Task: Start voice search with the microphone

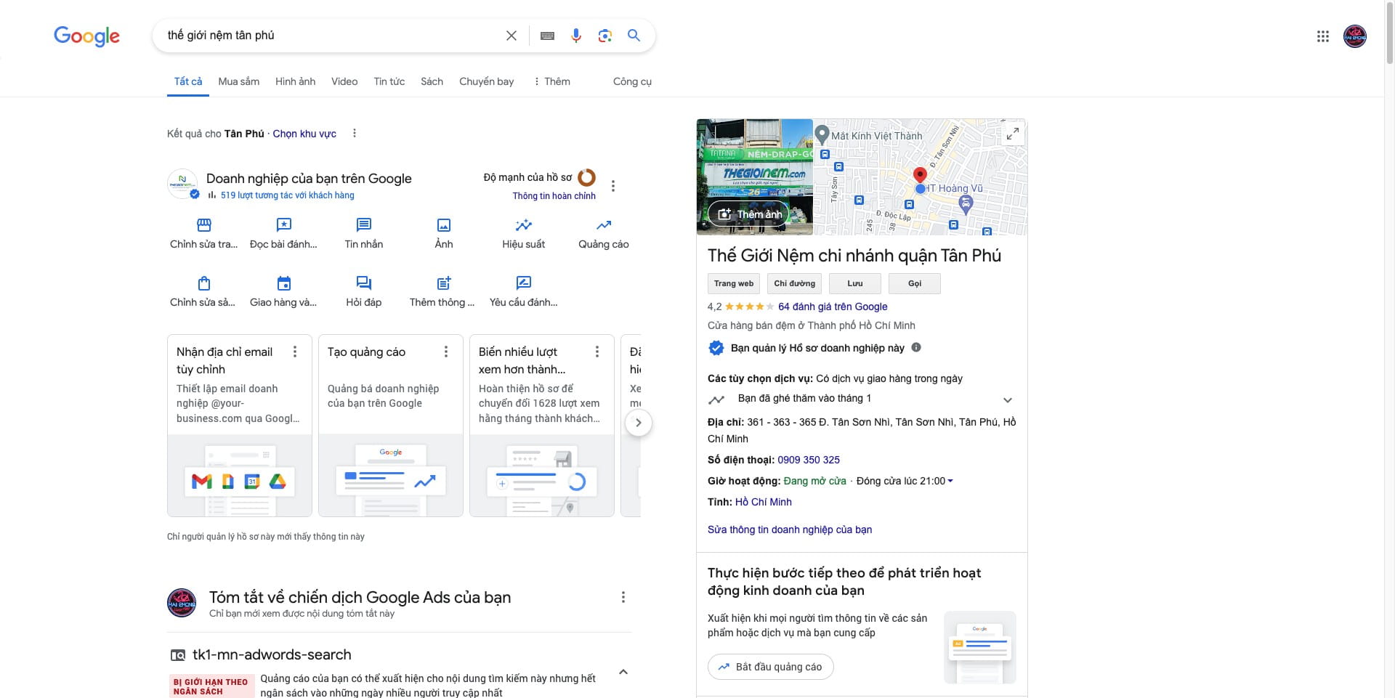Action: click(576, 36)
